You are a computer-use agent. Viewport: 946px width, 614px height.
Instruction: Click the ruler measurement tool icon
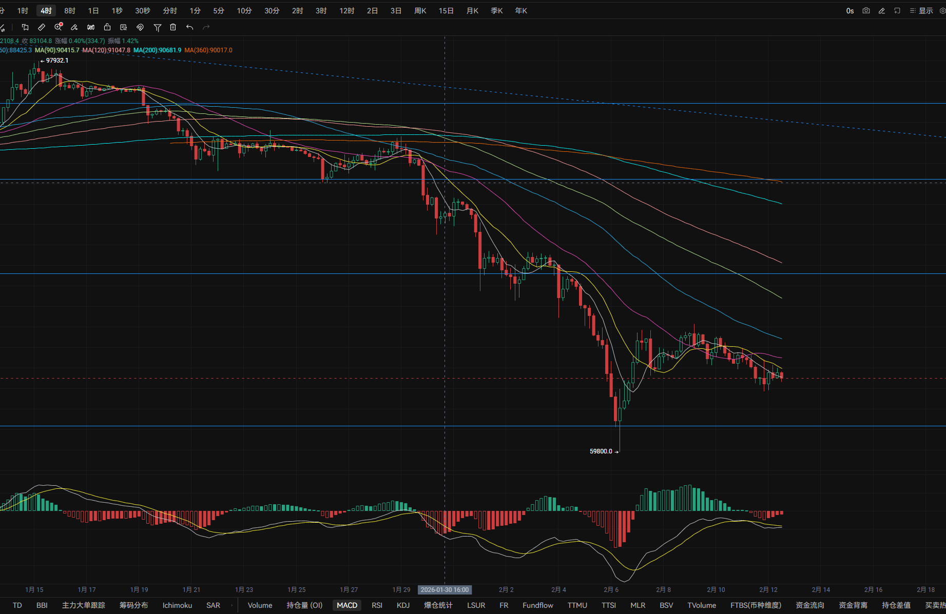pyautogui.click(x=42, y=27)
